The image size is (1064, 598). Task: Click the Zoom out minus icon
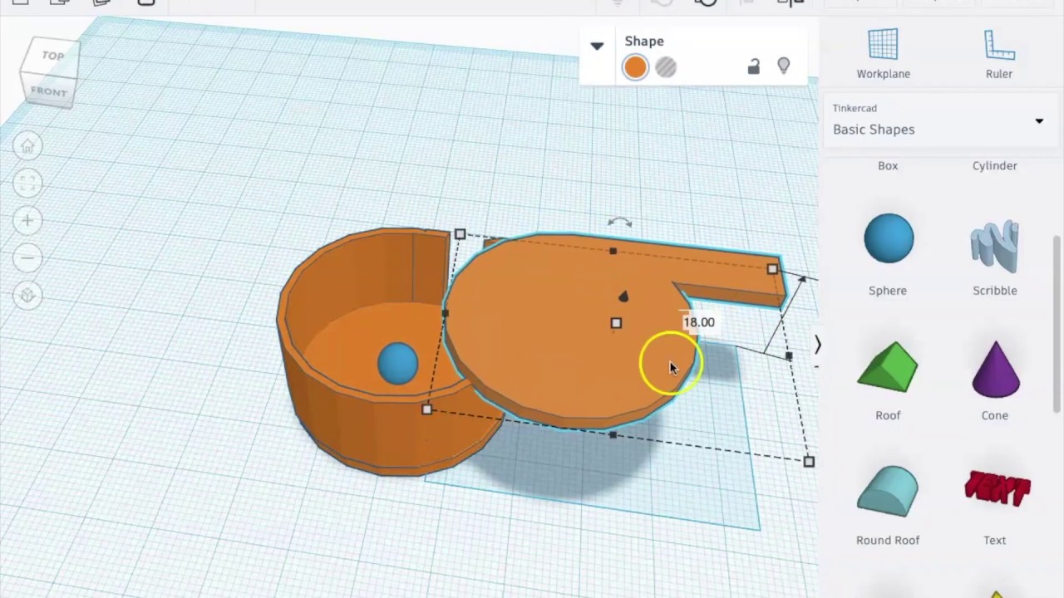(x=27, y=258)
